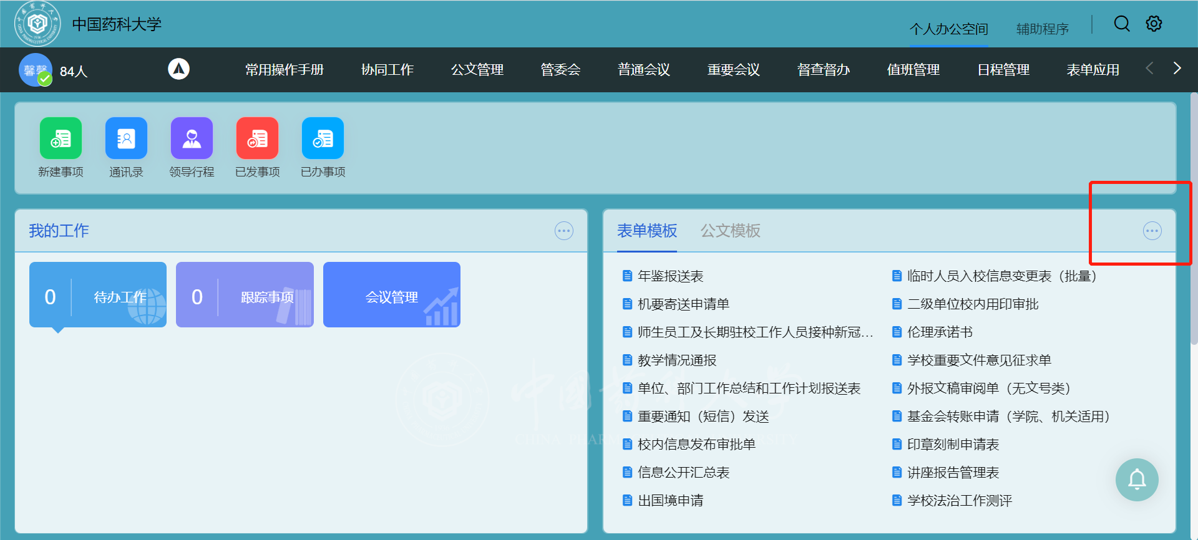Click the notification bell floating button
The height and width of the screenshot is (540, 1198).
point(1137,480)
